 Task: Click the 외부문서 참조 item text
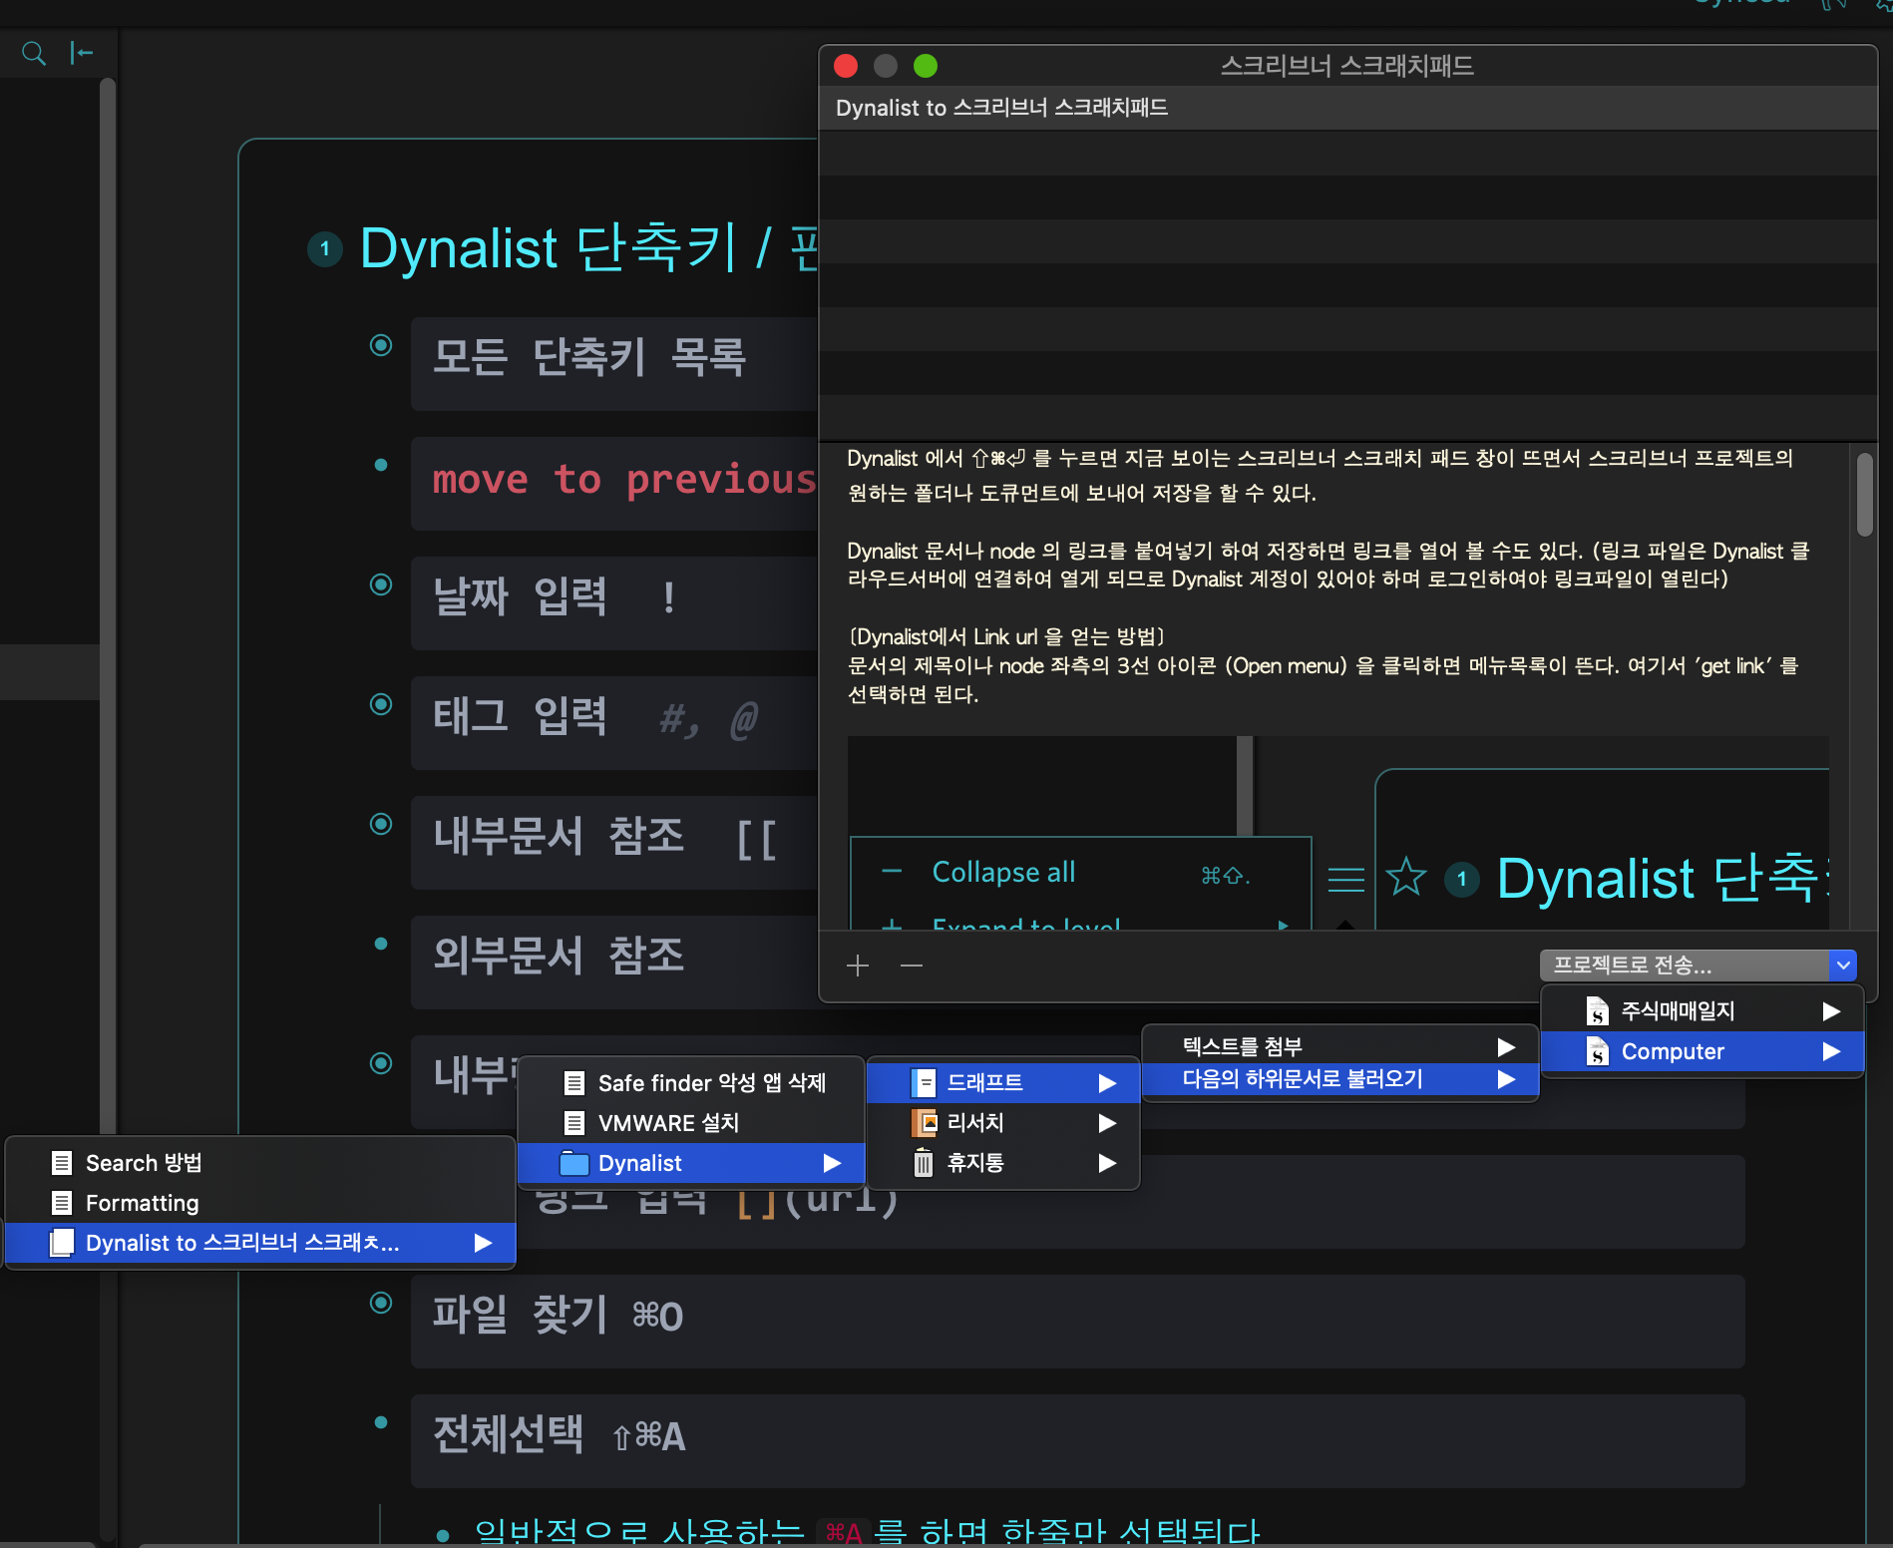pyautogui.click(x=559, y=956)
